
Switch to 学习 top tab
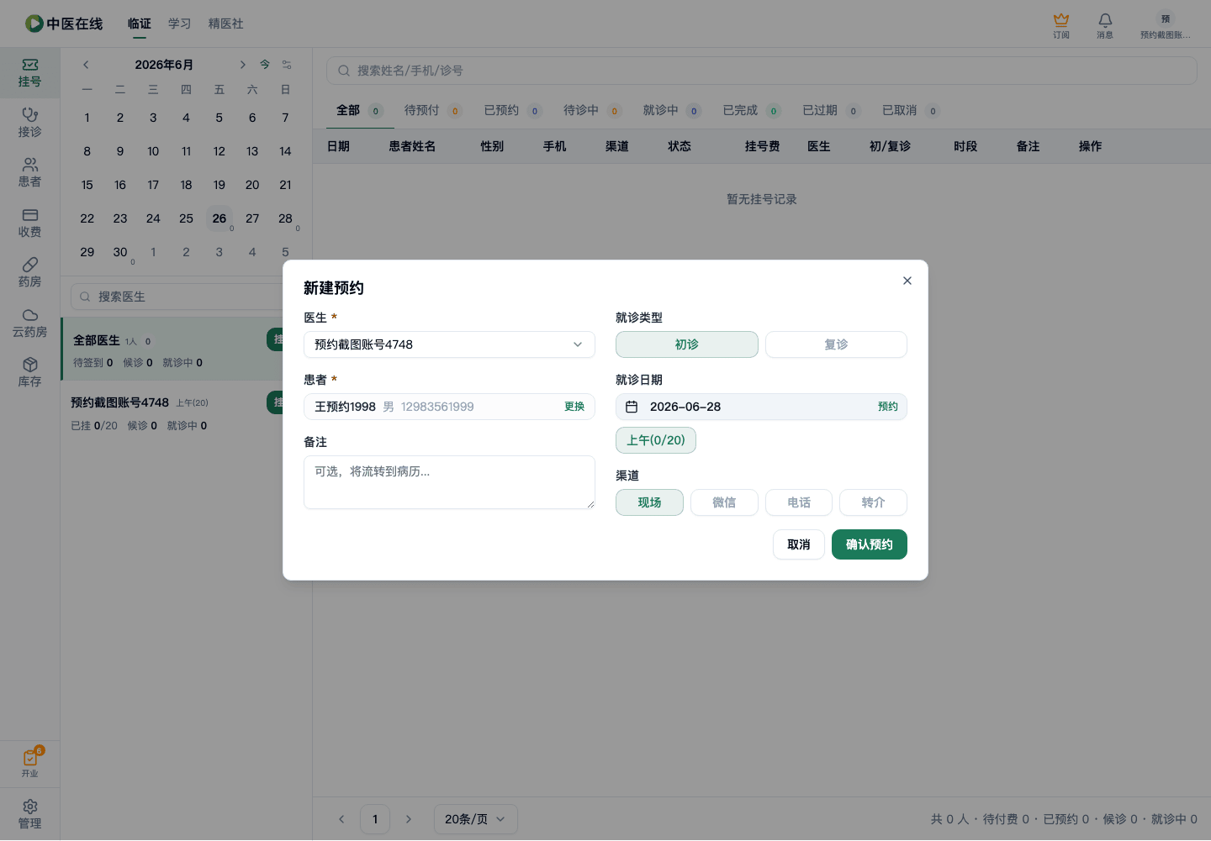click(x=180, y=24)
